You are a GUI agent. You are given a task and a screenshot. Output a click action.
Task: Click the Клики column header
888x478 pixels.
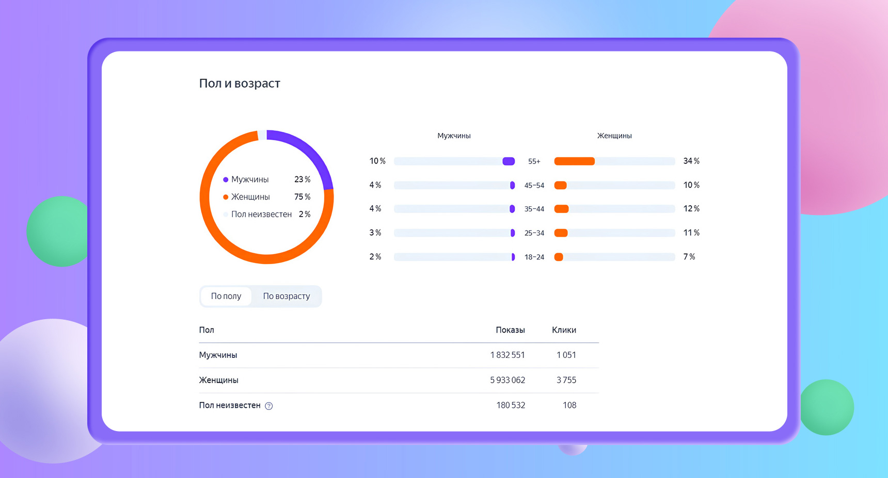tap(564, 330)
